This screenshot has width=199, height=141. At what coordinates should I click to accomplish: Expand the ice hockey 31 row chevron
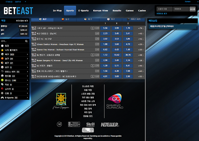[x=27, y=72]
